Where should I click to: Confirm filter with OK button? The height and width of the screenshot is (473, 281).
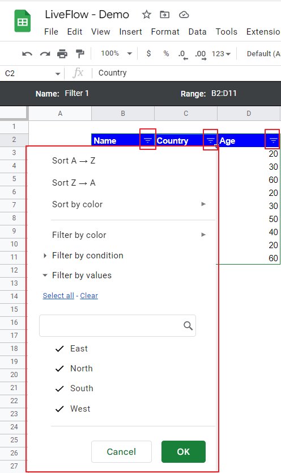184,451
